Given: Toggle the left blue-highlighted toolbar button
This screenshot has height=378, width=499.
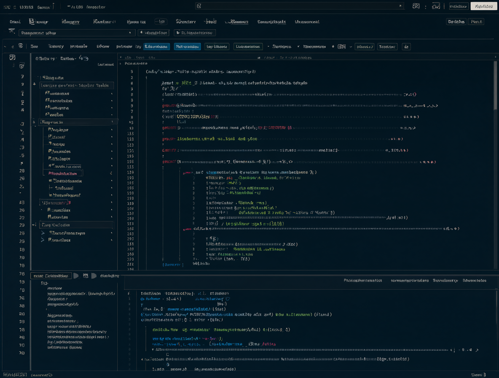Looking at the screenshot, I should [x=156, y=46].
